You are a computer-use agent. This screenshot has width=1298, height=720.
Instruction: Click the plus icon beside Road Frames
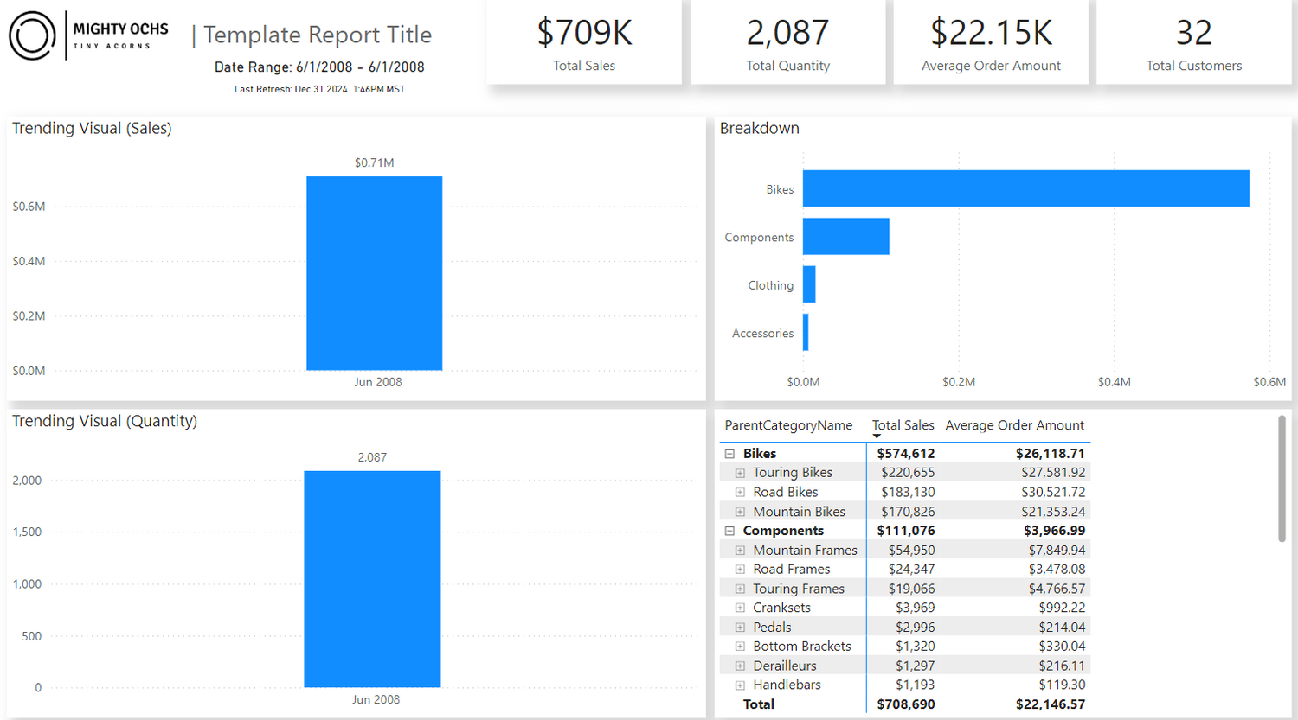(x=740, y=570)
